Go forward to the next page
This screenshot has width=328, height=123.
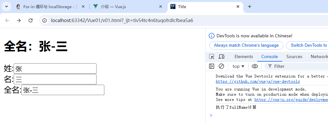[x=19, y=20]
